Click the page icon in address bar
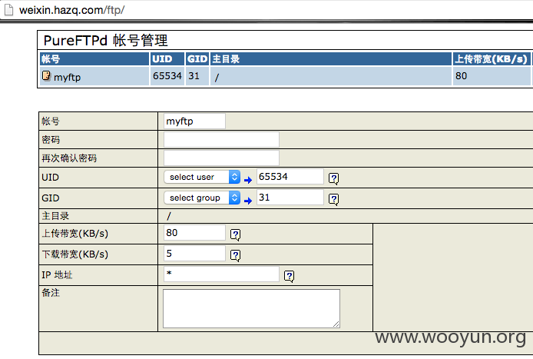This screenshot has height=359, width=533. click(x=8, y=9)
